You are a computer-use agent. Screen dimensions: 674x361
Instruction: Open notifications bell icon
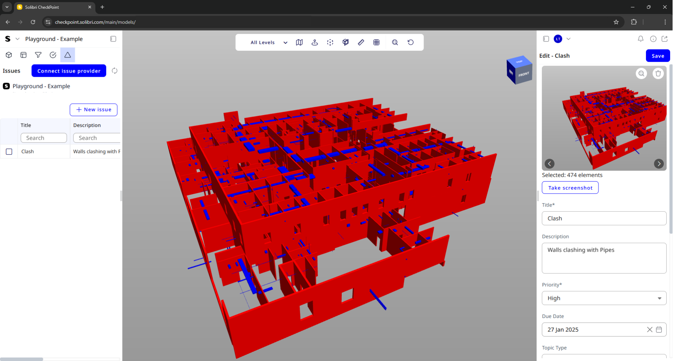[640, 39]
